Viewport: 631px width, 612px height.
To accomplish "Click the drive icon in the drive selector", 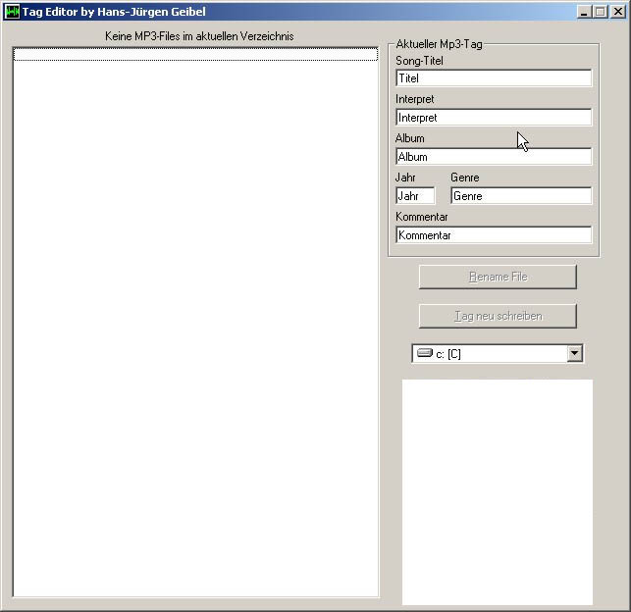I will point(424,353).
